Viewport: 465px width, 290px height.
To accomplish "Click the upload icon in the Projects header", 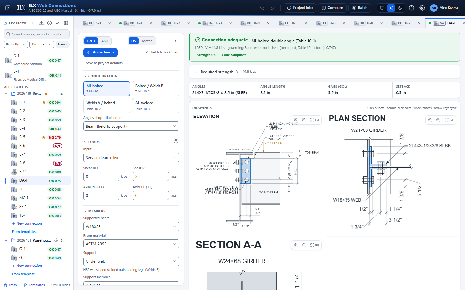I will coord(41,23).
